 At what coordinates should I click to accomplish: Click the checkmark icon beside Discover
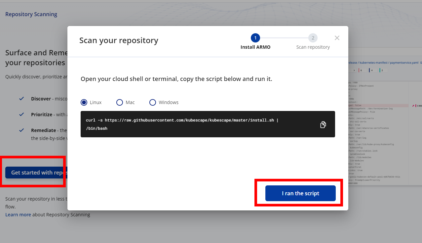click(x=21, y=98)
